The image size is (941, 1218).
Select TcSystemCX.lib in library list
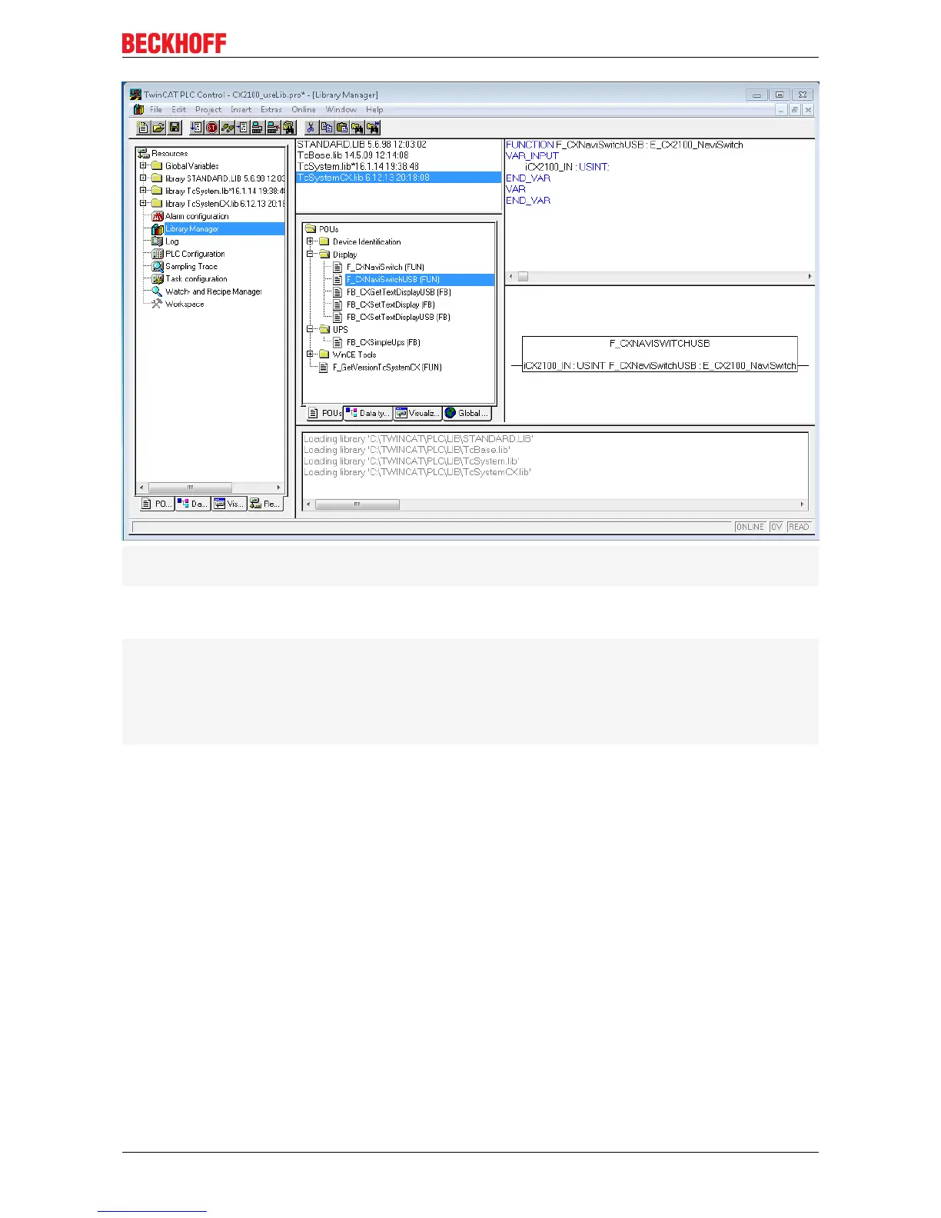399,178
